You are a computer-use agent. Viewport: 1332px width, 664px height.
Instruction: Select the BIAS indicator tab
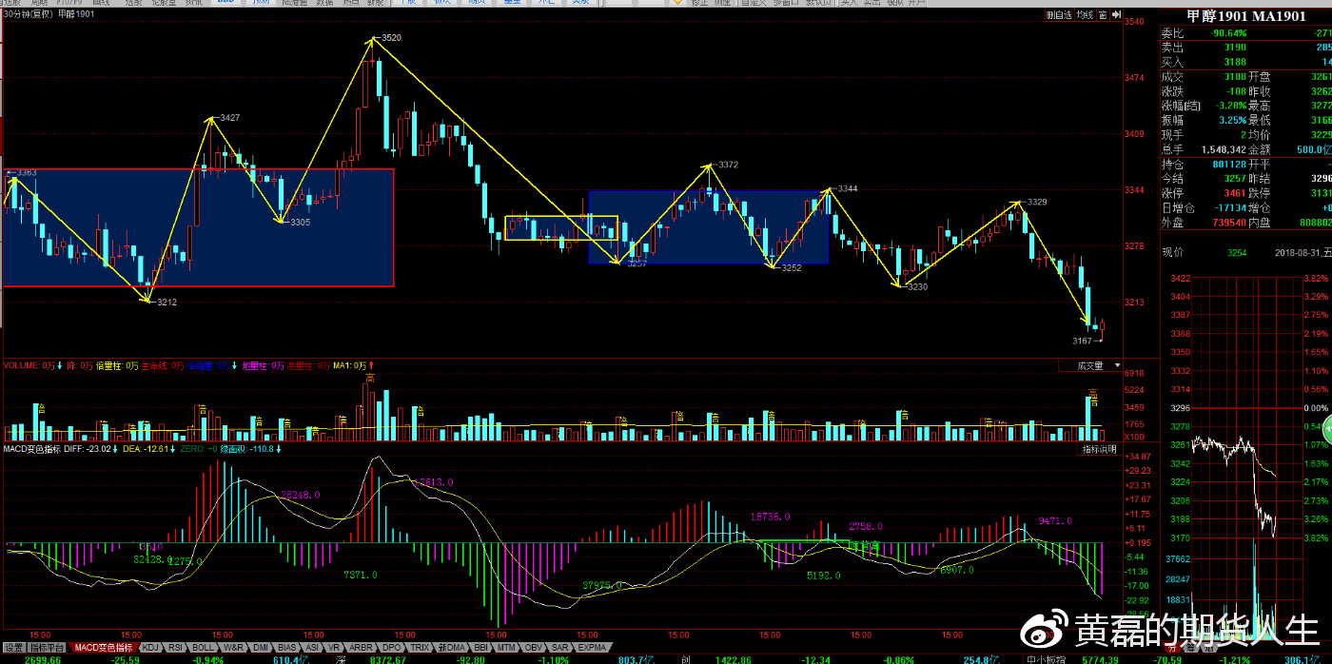pos(287,647)
